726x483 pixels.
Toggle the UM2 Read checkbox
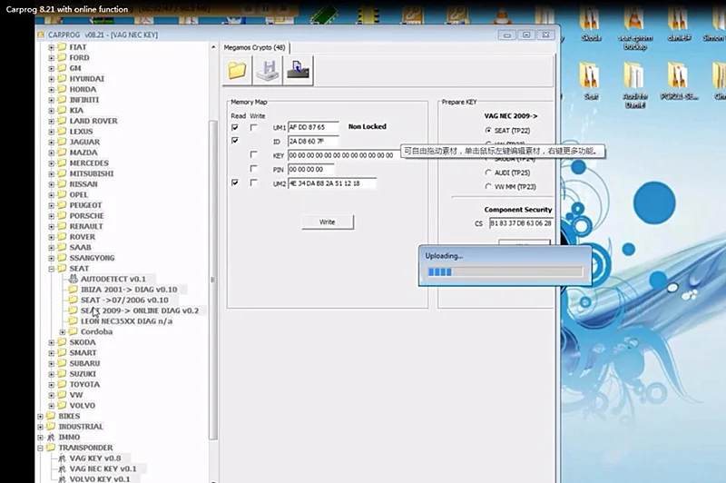click(235, 182)
